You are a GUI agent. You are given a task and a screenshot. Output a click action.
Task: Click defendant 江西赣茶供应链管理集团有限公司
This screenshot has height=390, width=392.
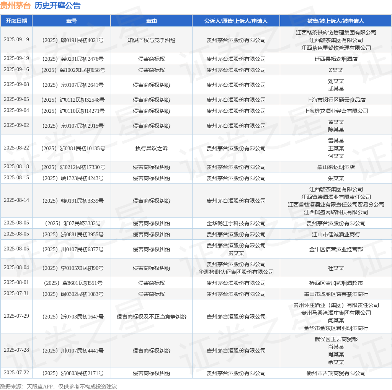coord(336,33)
